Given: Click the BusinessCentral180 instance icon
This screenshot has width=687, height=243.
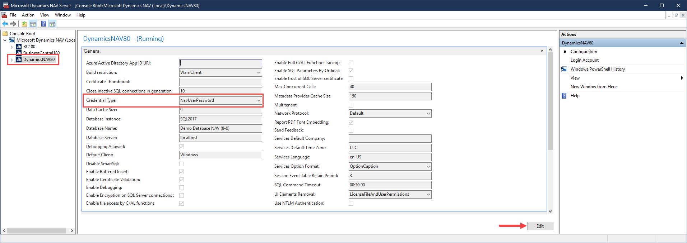Looking at the screenshot, I should tap(19, 53).
